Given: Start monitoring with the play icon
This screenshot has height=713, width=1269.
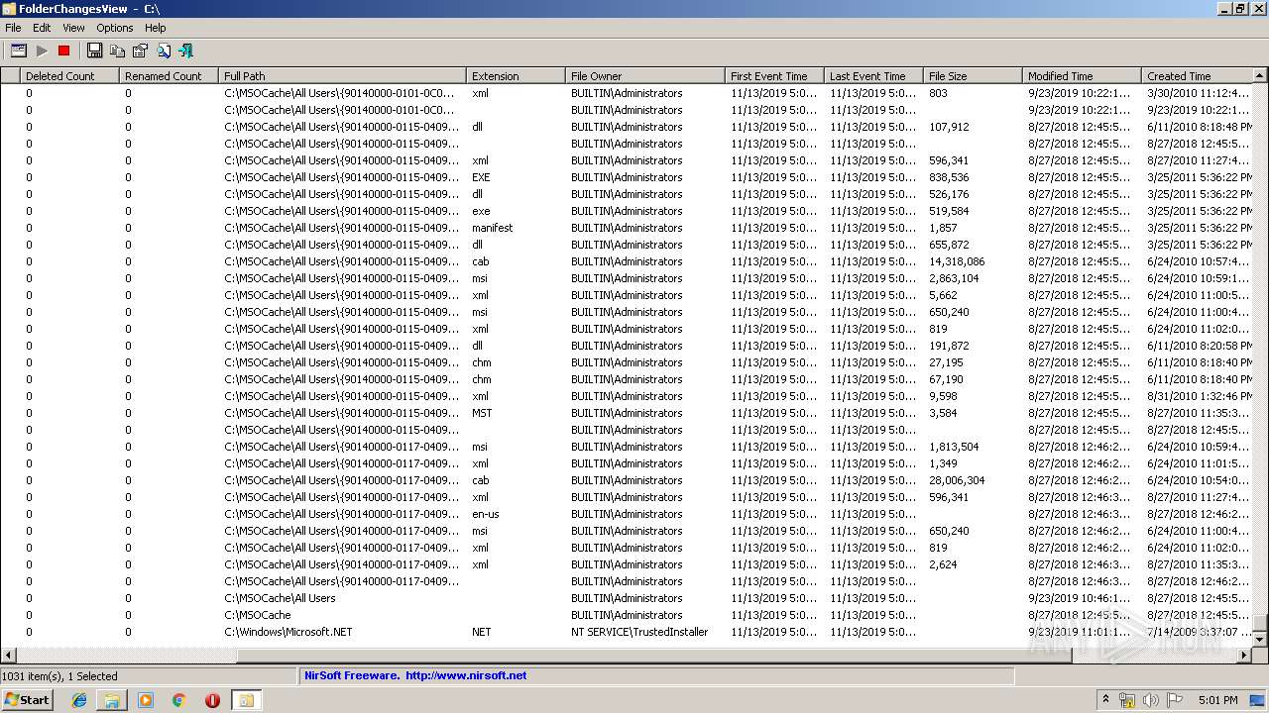Looking at the screenshot, I should [42, 51].
